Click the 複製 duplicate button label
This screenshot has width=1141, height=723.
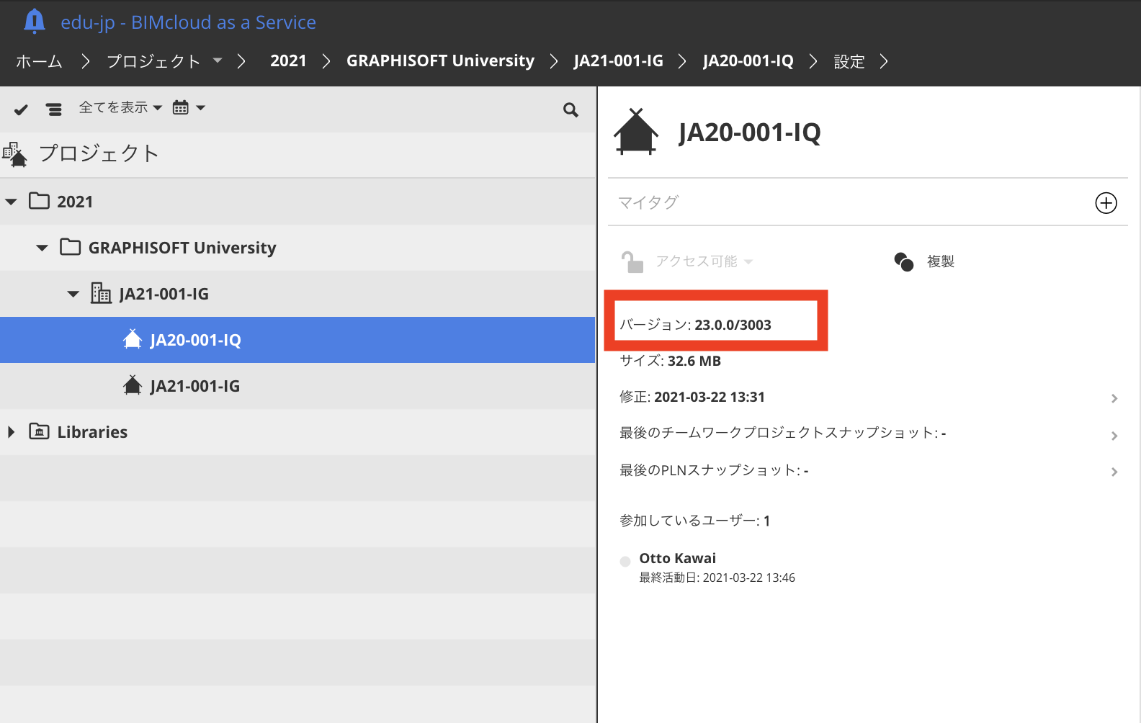[x=940, y=261]
